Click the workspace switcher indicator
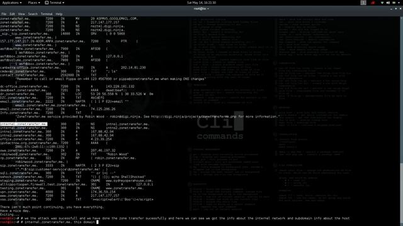The height and width of the screenshot is (226, 403). pyautogui.click(x=363, y=3)
